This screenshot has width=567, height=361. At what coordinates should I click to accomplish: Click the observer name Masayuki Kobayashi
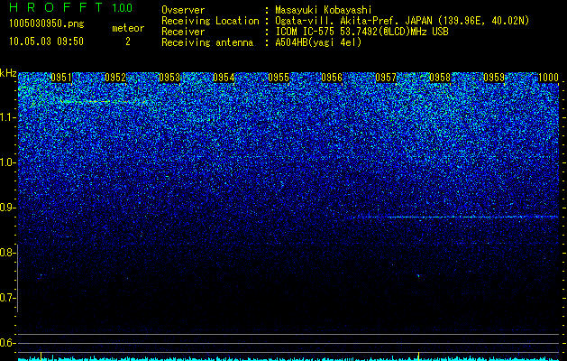click(324, 10)
